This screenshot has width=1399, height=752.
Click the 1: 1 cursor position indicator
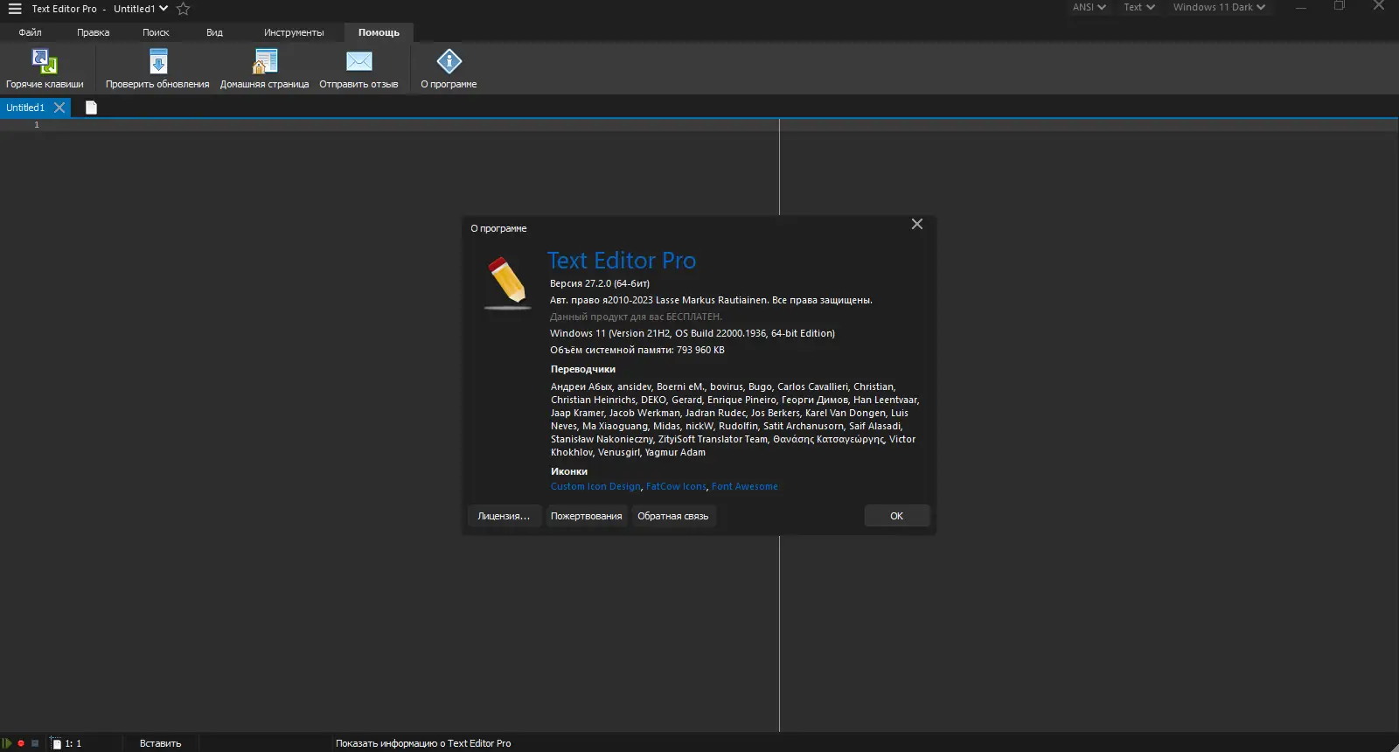tap(73, 743)
